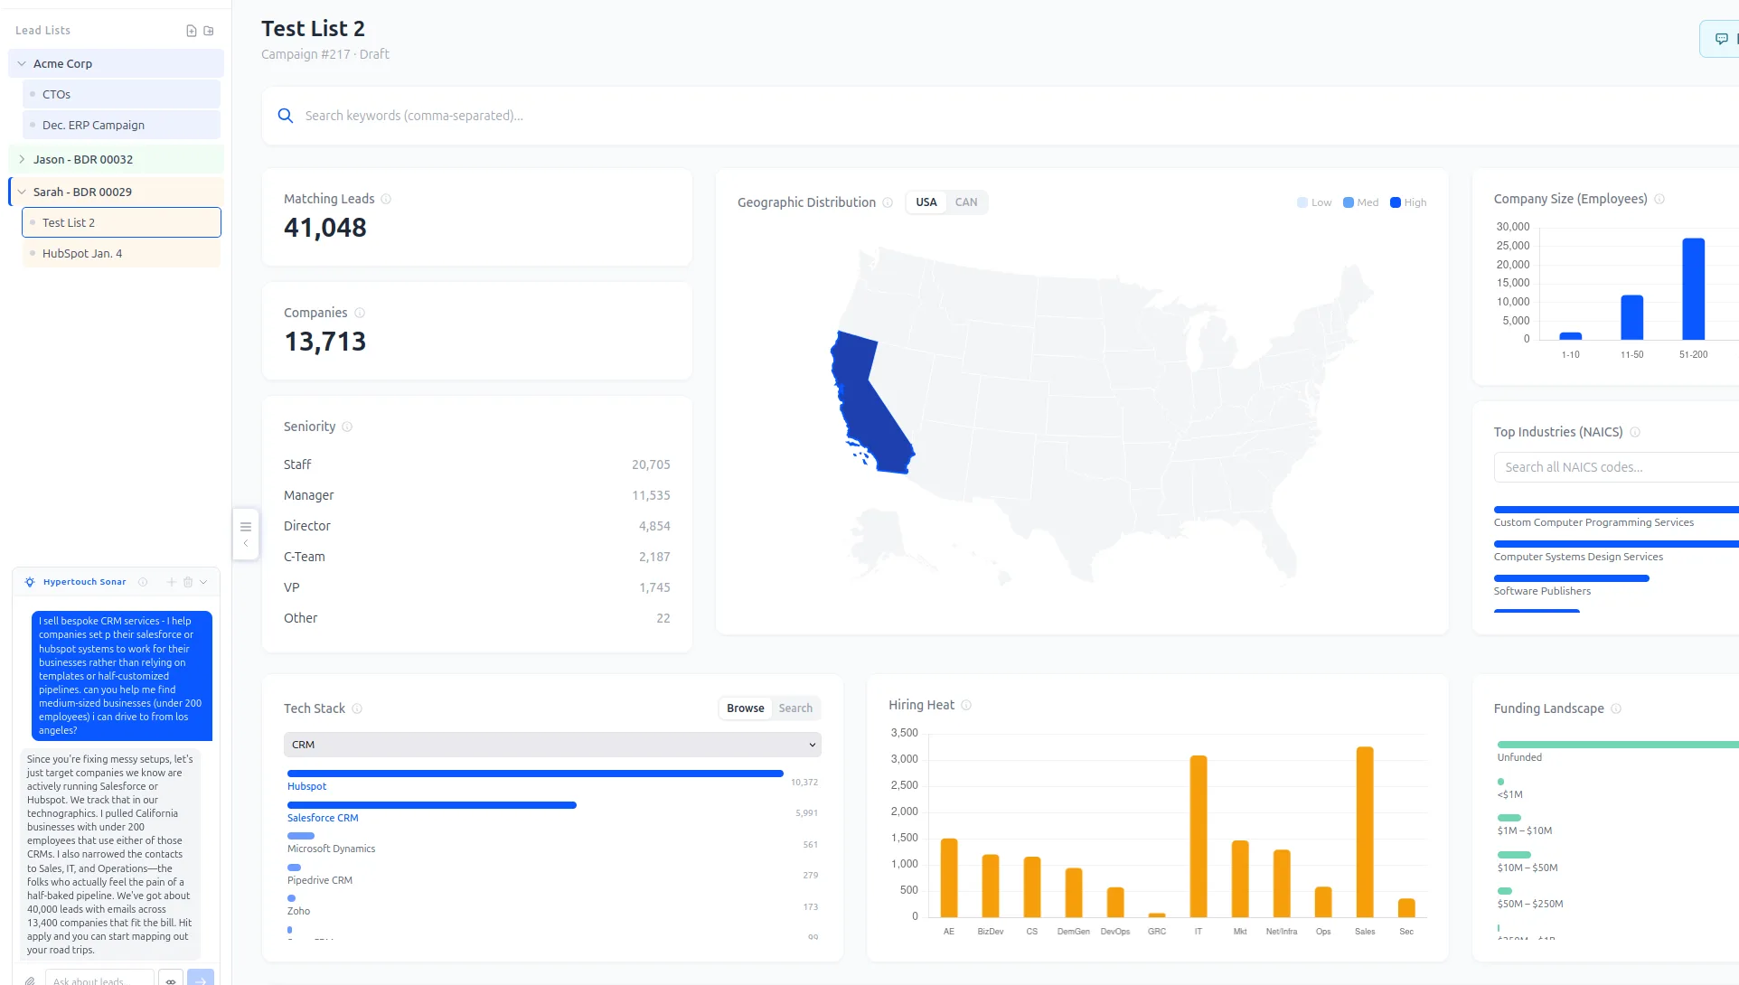
Task: Collapse Hypertouch Sonar panel with chevron
Action: 203,582
